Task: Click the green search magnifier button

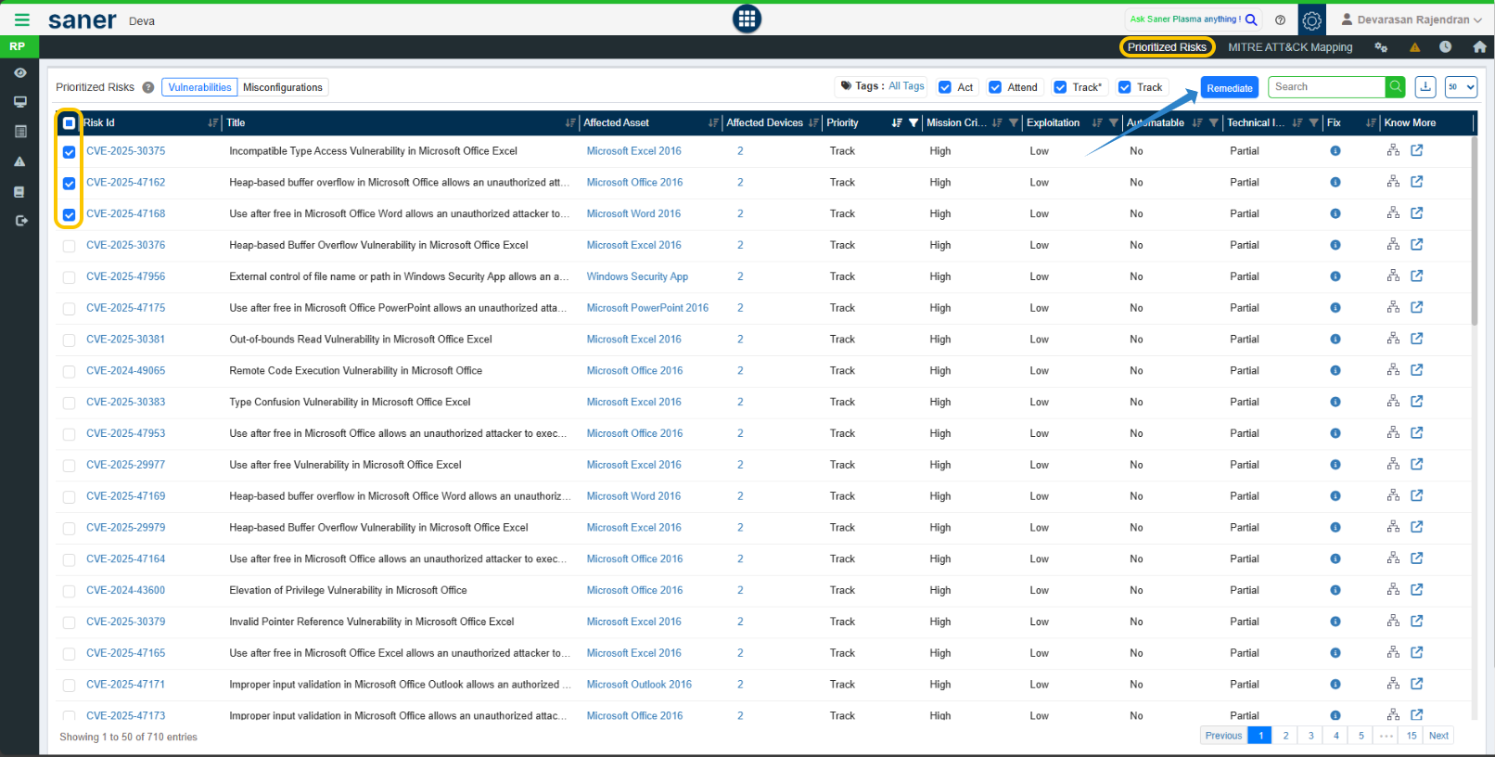Action: tap(1395, 86)
